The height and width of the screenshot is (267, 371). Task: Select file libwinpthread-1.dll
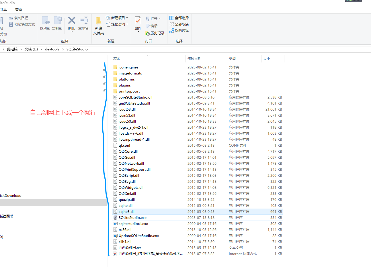(x=134, y=139)
